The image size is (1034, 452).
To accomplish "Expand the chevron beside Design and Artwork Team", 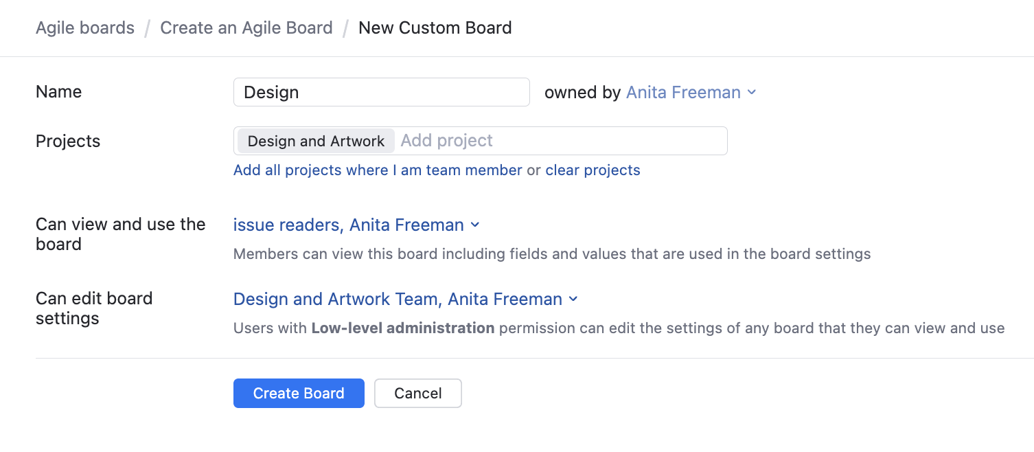I will 574,300.
